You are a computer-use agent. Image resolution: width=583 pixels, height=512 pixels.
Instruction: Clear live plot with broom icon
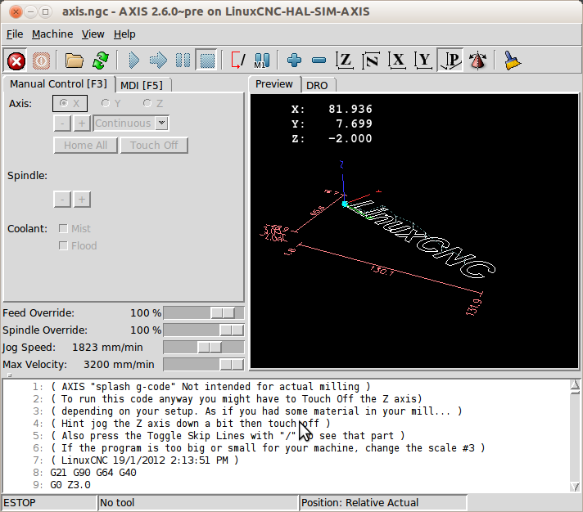(x=512, y=61)
